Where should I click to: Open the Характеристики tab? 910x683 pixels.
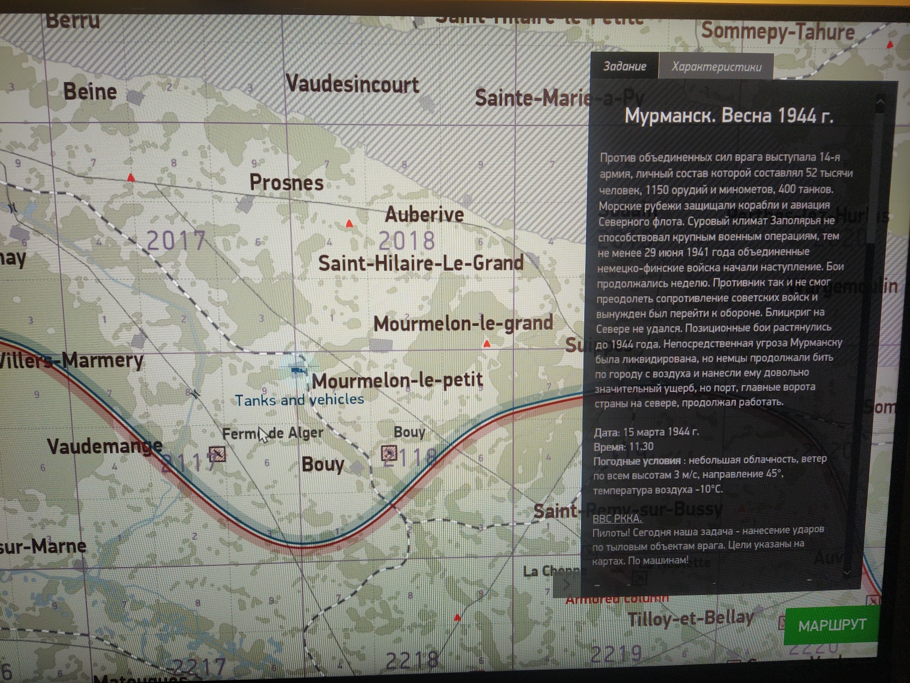tap(717, 67)
